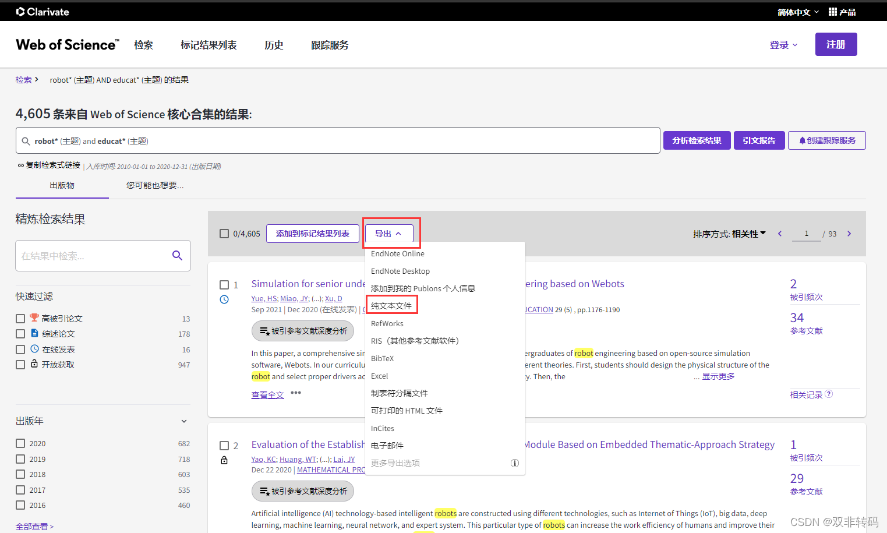887x533 pixels.
Task: Check the 2016 publication year box
Action: [x=20, y=505]
